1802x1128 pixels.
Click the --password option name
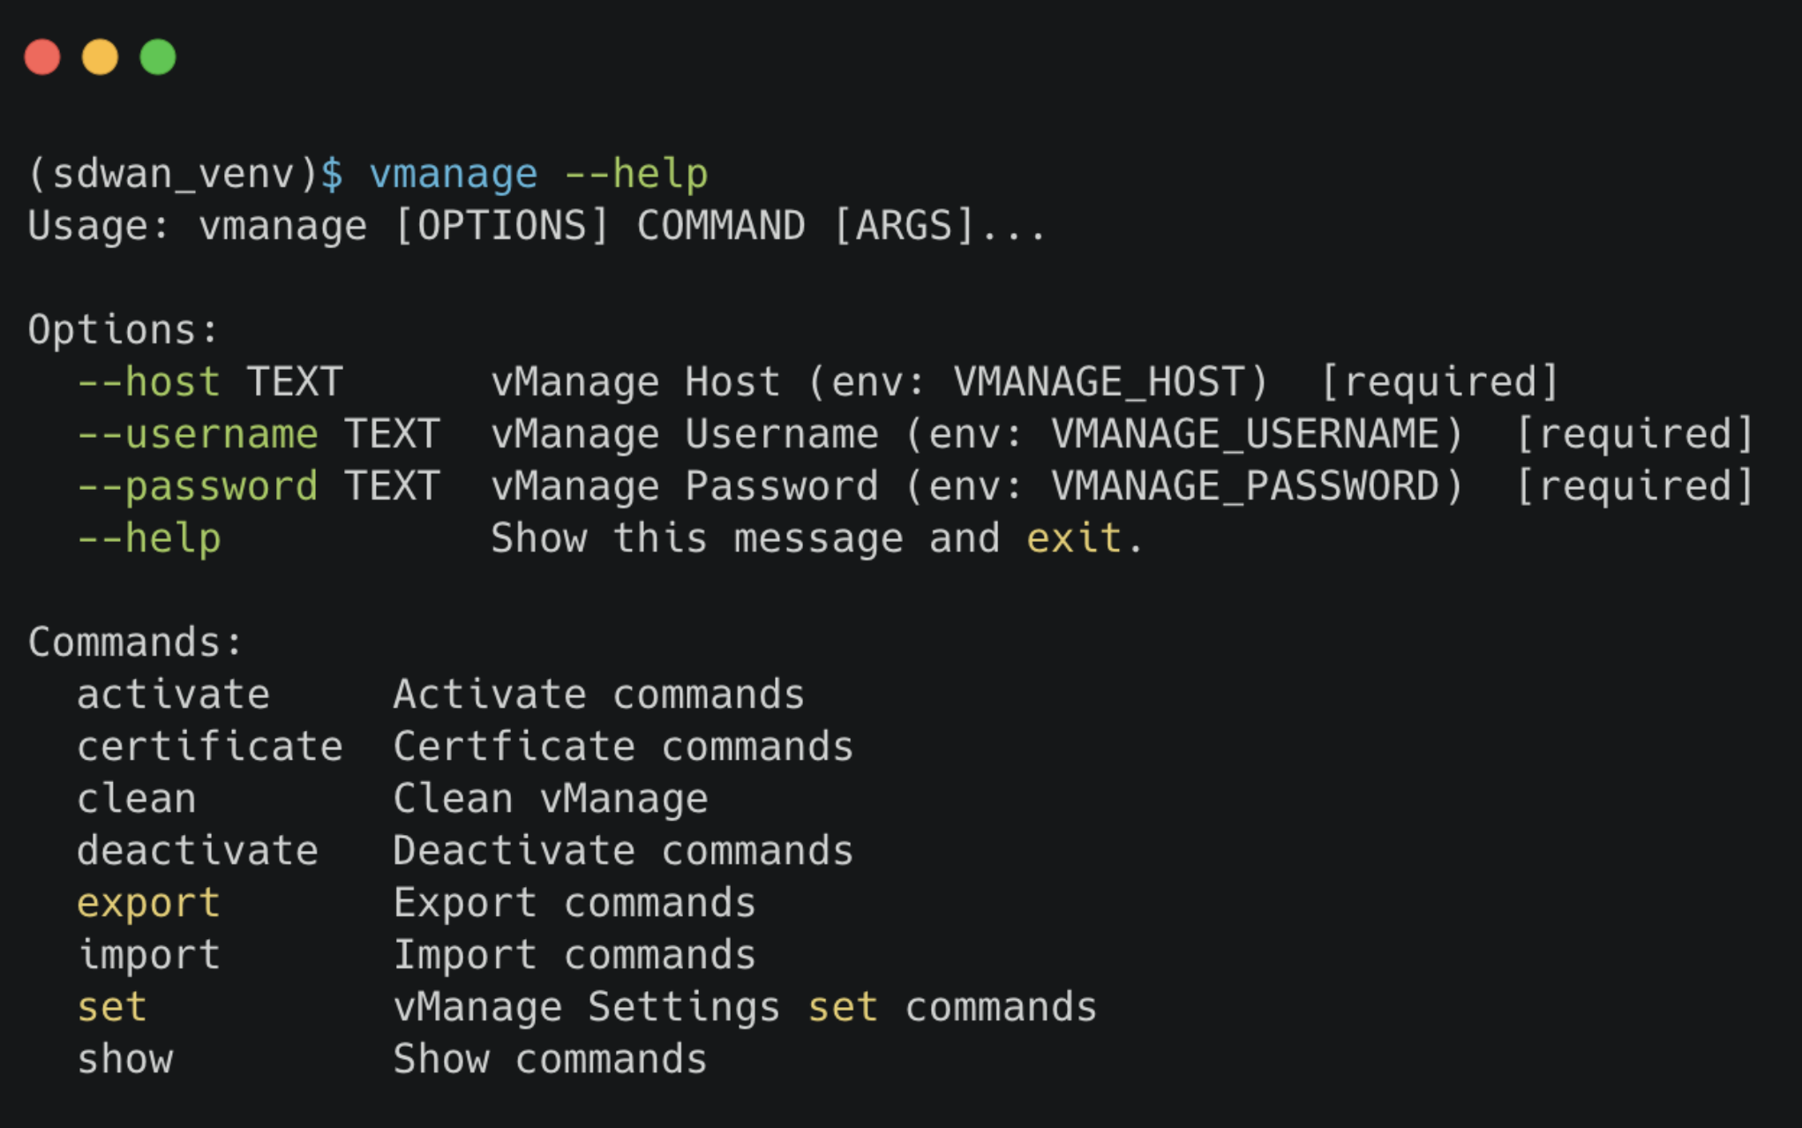[198, 486]
